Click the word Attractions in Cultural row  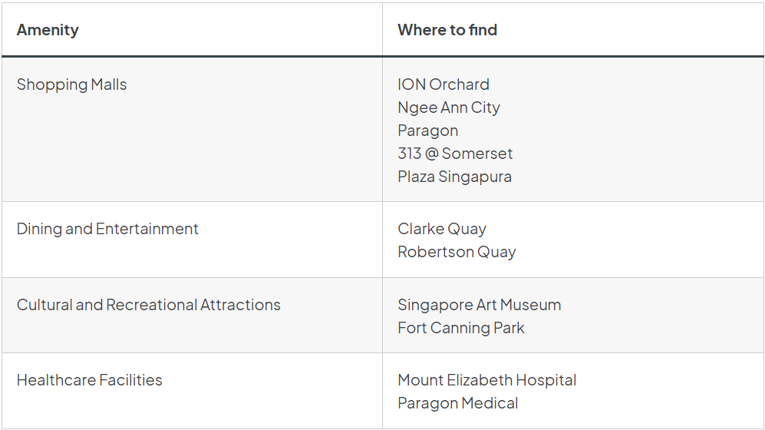coord(240,305)
